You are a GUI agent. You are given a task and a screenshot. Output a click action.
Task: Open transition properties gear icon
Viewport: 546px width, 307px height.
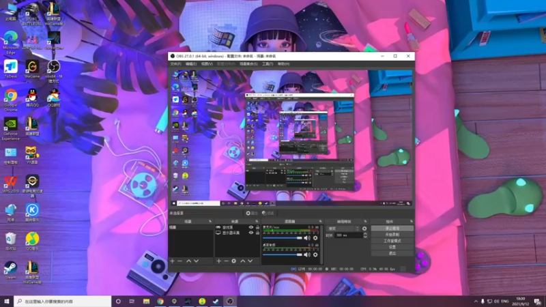coord(364,229)
